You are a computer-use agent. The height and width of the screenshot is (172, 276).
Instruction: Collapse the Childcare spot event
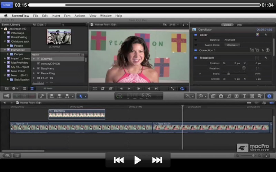click(x=5, y=41)
